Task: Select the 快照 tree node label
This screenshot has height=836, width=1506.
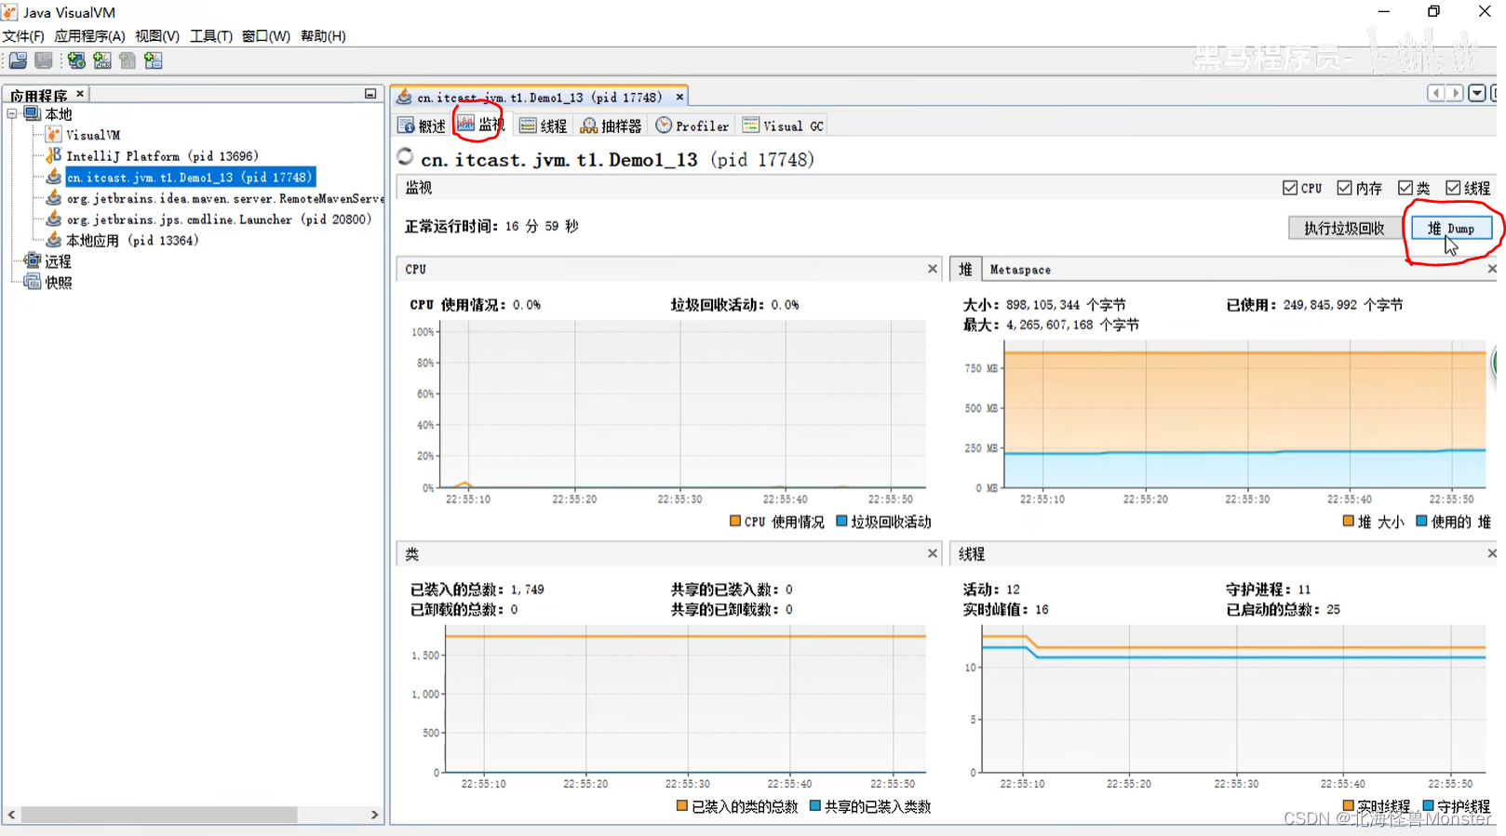Action: point(58,282)
